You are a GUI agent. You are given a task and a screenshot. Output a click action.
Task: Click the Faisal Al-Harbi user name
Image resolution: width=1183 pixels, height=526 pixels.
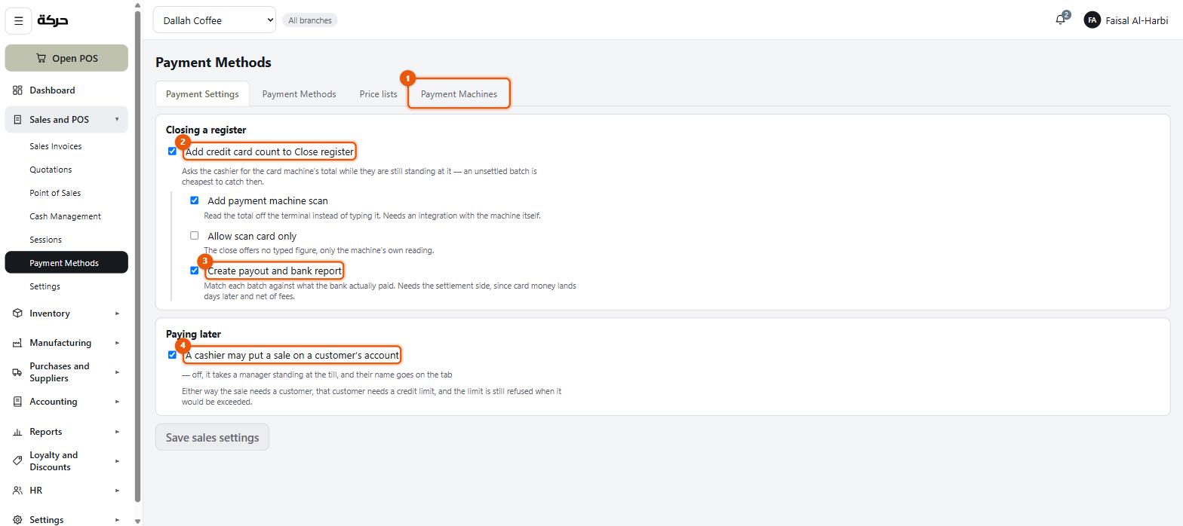tap(1136, 20)
